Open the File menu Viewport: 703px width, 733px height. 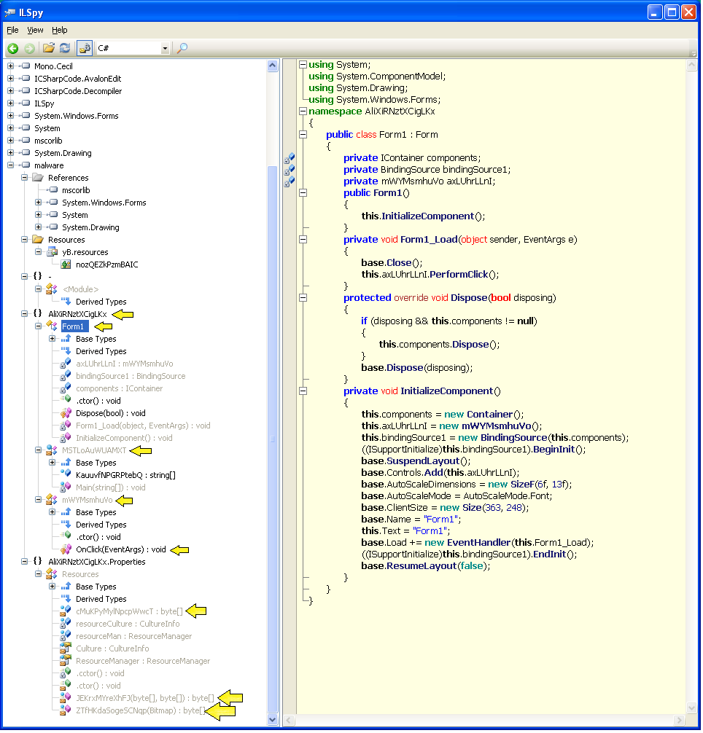coord(12,30)
